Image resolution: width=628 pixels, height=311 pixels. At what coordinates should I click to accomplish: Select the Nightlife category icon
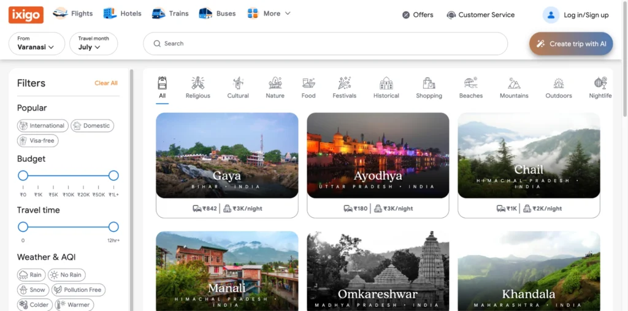coord(600,83)
